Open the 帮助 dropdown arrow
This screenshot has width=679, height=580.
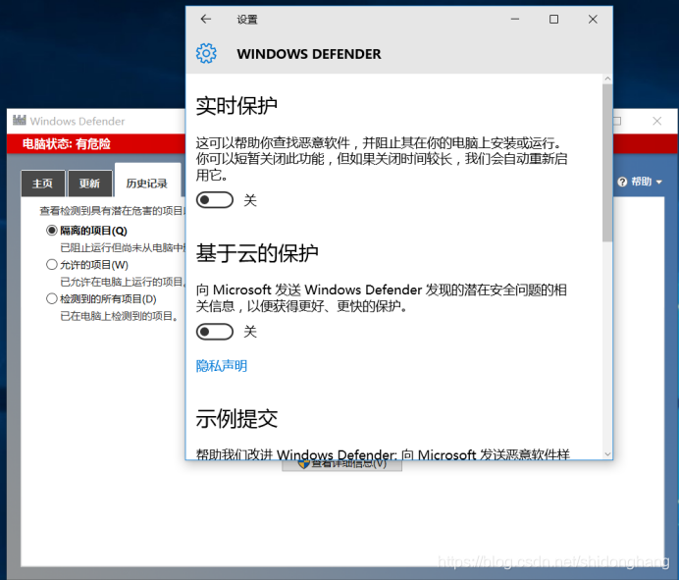659,183
